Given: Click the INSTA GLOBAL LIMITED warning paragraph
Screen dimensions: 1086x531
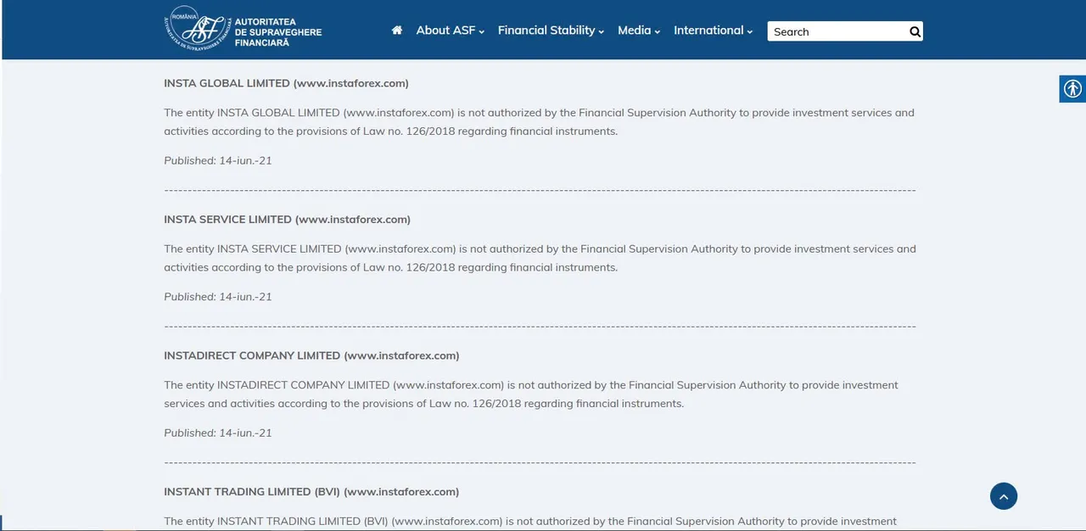Looking at the screenshot, I should pos(540,122).
